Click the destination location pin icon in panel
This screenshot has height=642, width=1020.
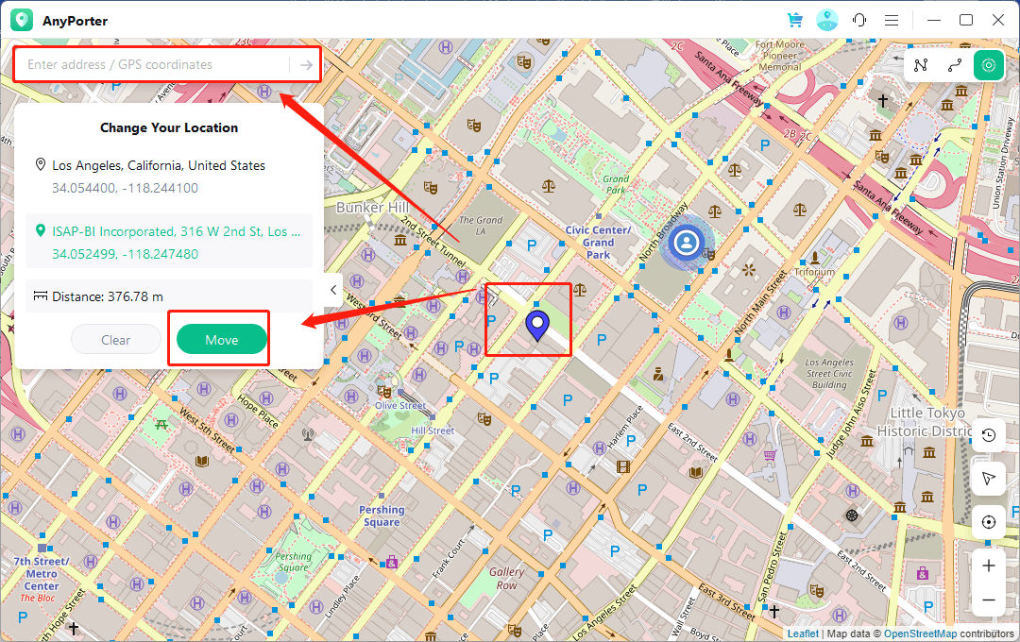tap(41, 231)
